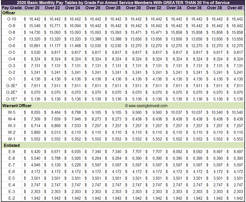
Task: Select the 'Over 22' column header
Action: click(x=52, y=8)
